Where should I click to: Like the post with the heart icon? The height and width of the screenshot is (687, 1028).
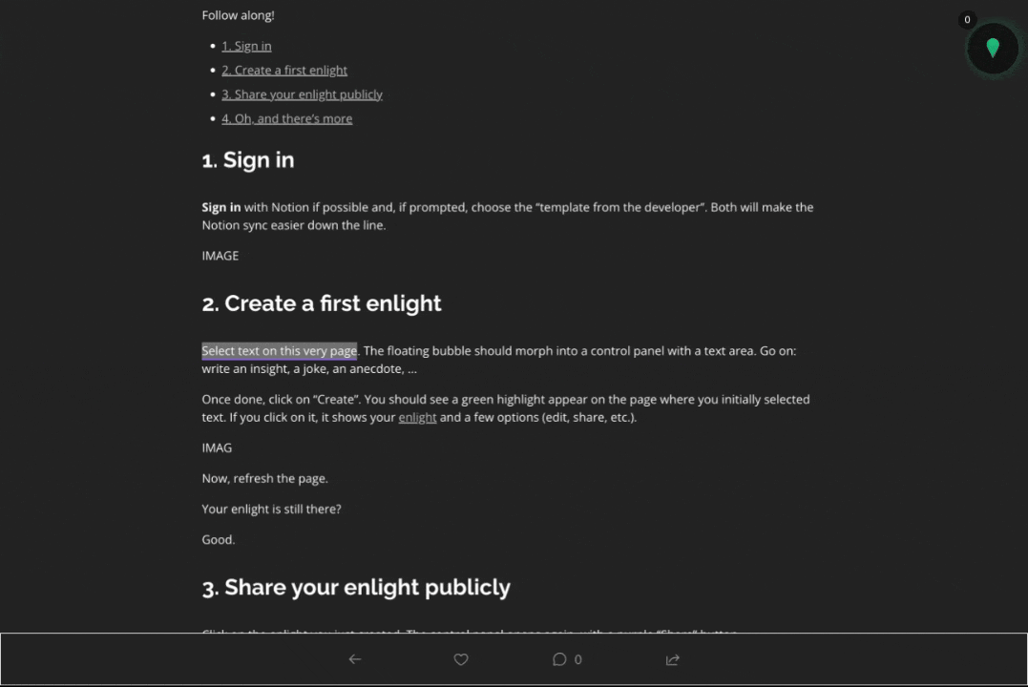[461, 659]
